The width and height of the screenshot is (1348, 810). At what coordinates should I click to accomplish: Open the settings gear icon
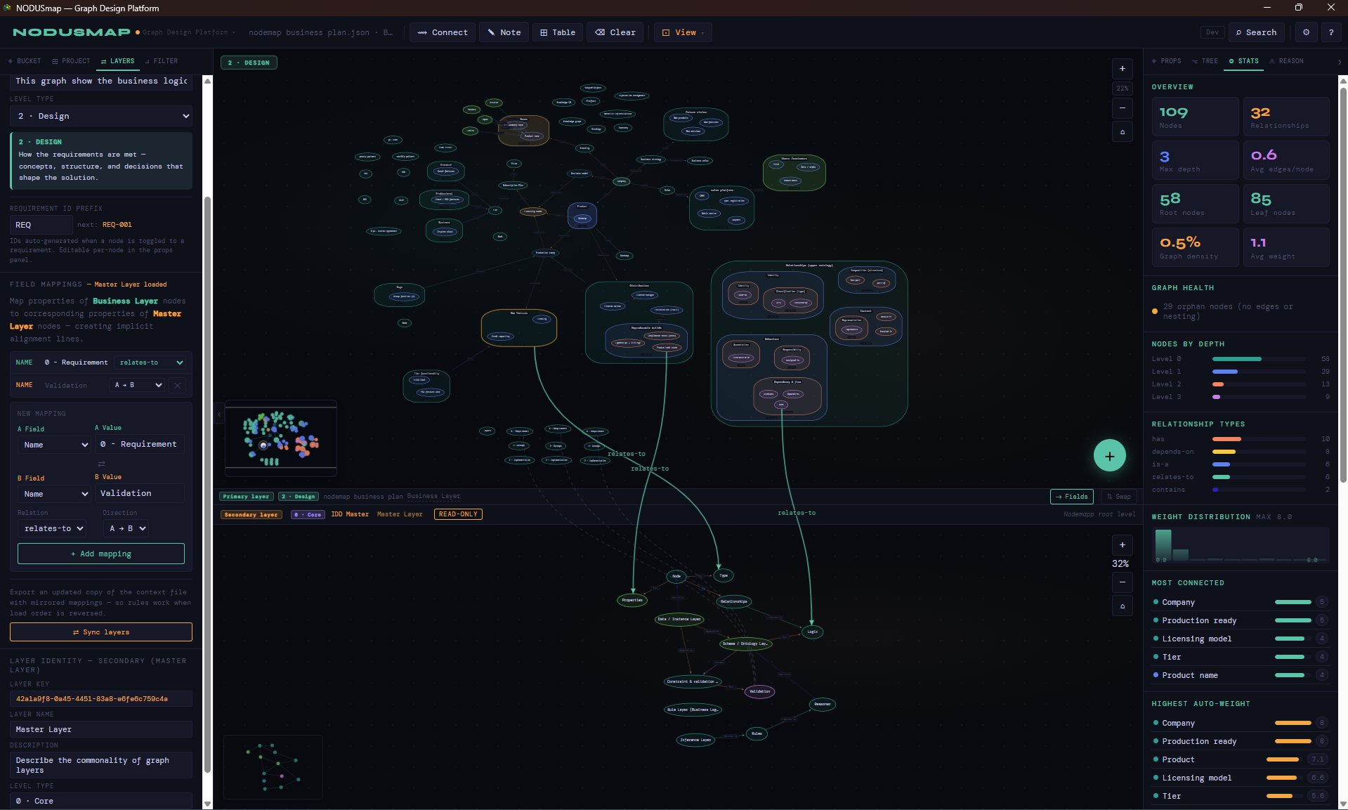click(1306, 32)
